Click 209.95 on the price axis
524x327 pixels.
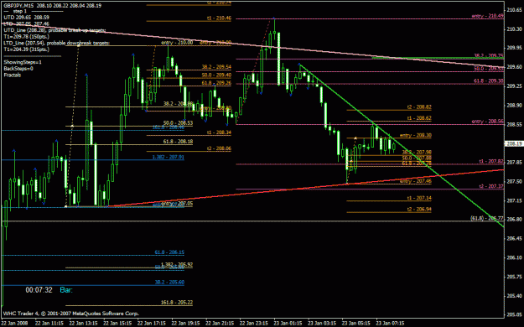515,48
